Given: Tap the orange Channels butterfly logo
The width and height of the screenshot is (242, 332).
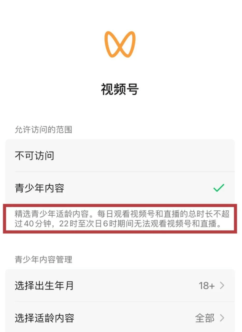Looking at the screenshot, I should point(120,44).
